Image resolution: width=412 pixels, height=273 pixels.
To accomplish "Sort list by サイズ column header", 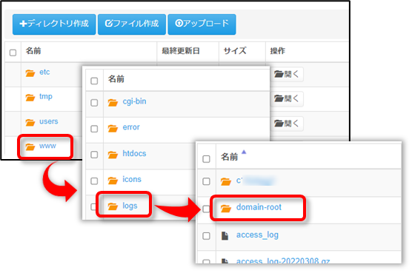I will [x=235, y=51].
